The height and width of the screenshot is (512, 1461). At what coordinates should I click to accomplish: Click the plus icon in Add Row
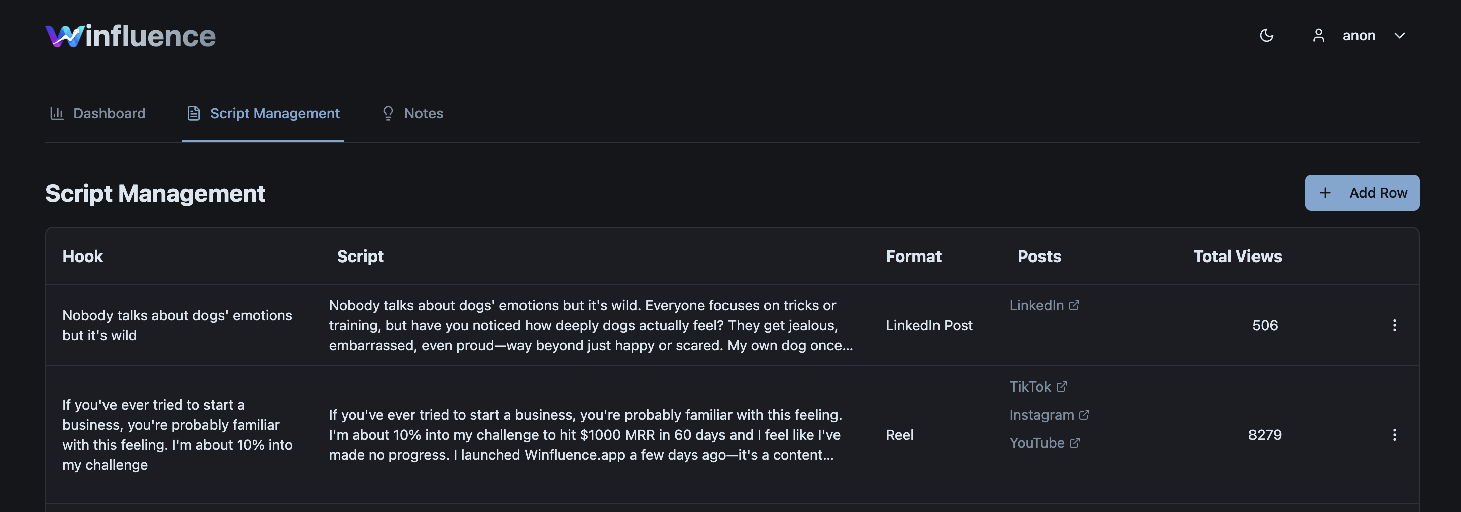click(1325, 193)
